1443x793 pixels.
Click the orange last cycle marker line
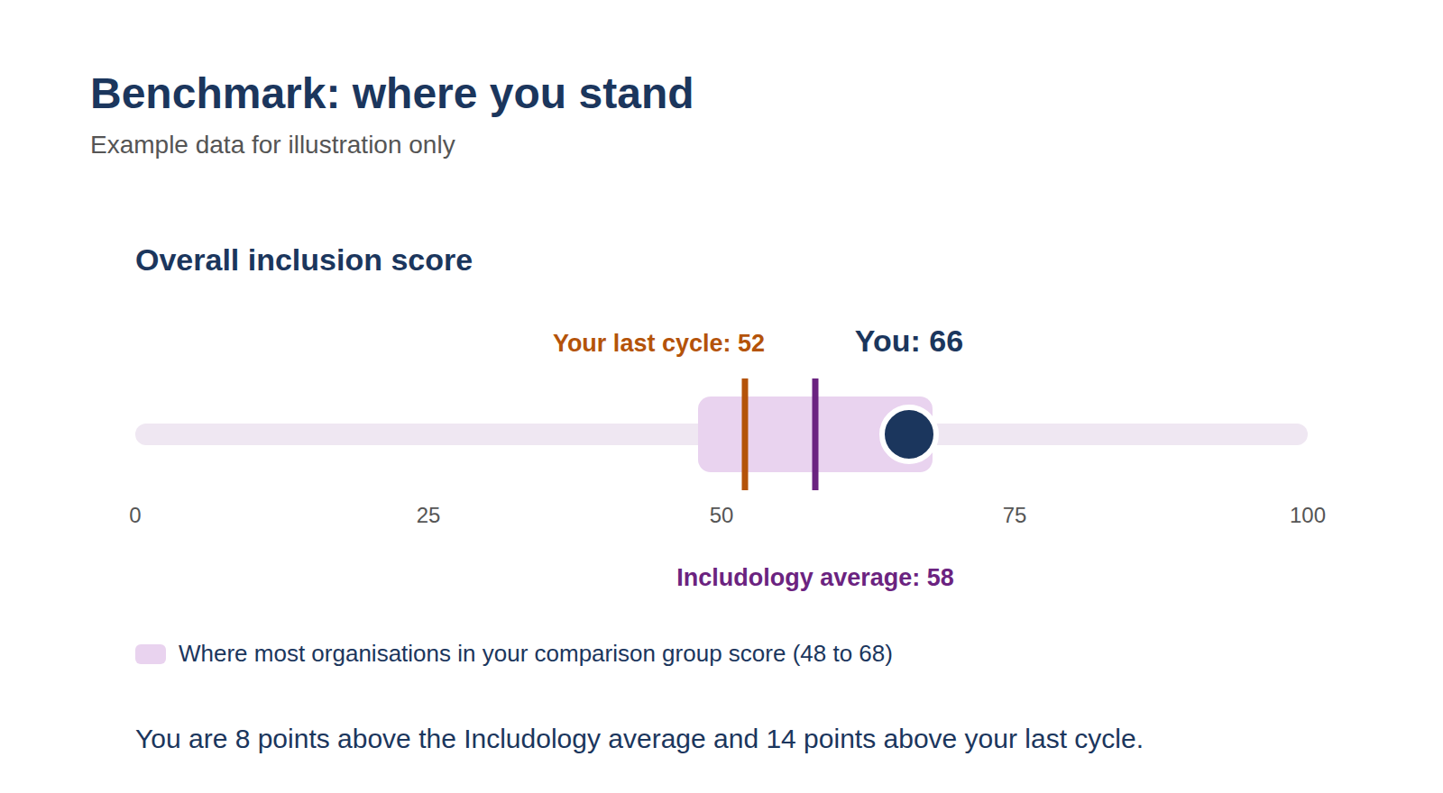pos(745,434)
